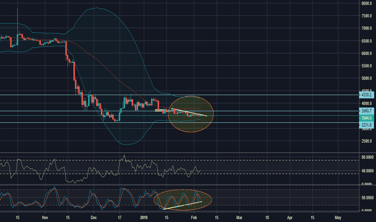Select the upper Bollinger band peak near Dec
The image size is (376, 222).
click(96, 8)
